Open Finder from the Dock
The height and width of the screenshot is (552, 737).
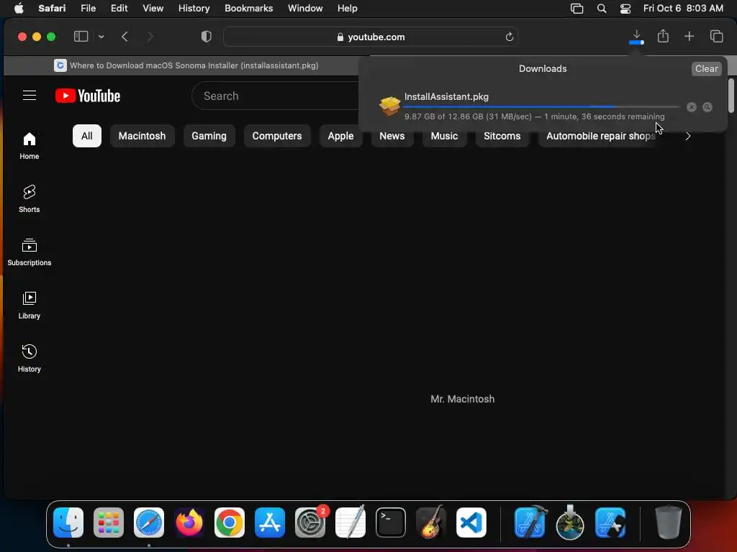(x=68, y=523)
